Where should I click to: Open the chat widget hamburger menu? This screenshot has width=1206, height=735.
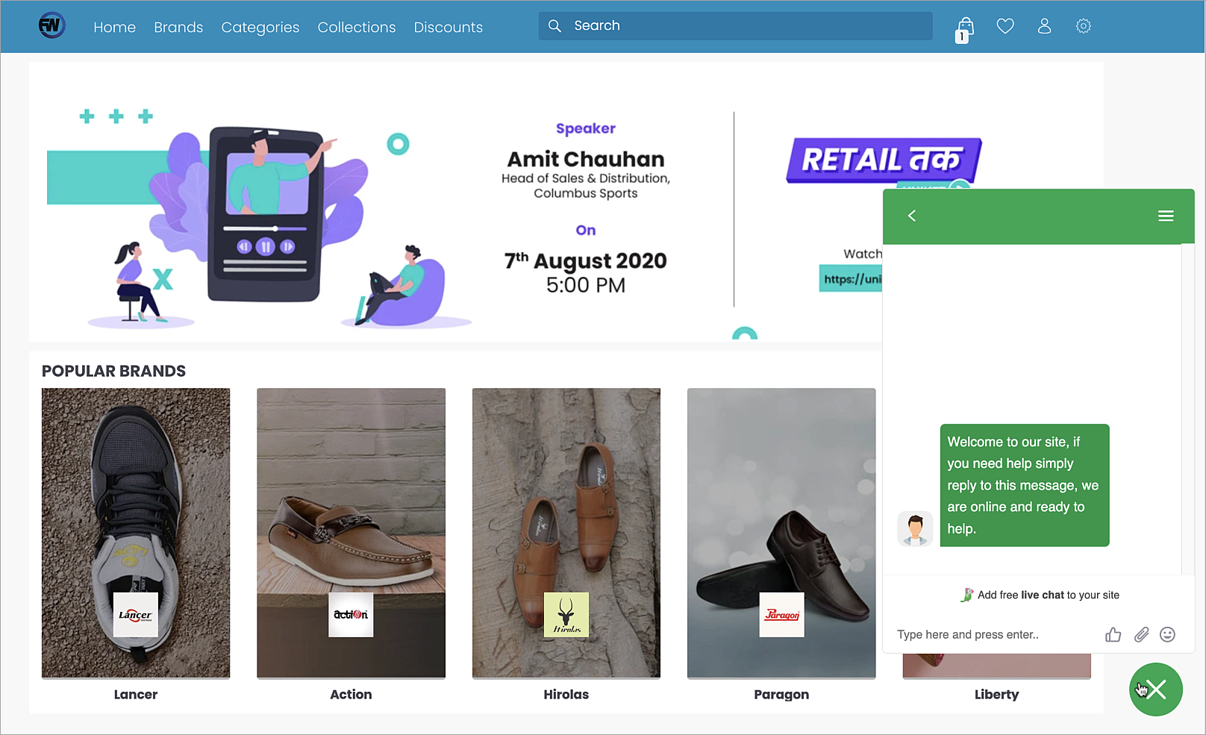tap(1166, 216)
